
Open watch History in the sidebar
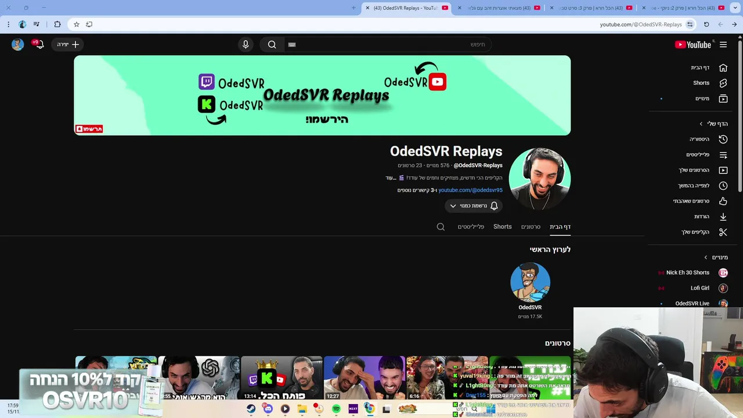(709, 139)
